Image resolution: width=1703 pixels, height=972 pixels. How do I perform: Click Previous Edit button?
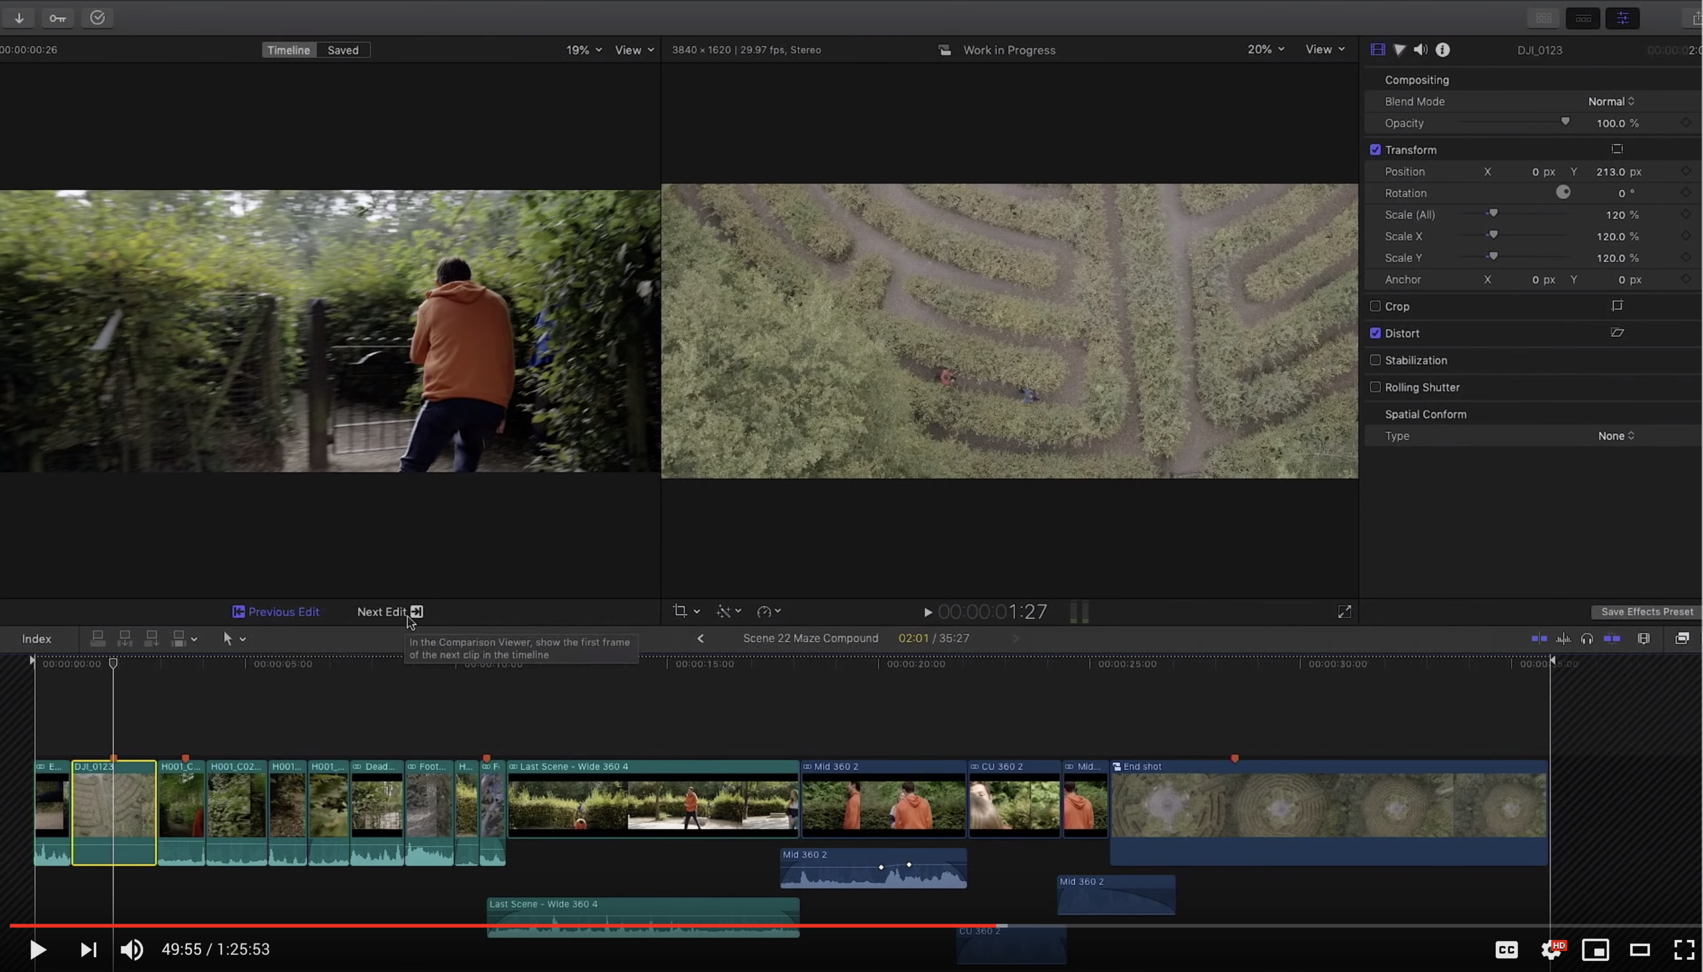point(276,612)
